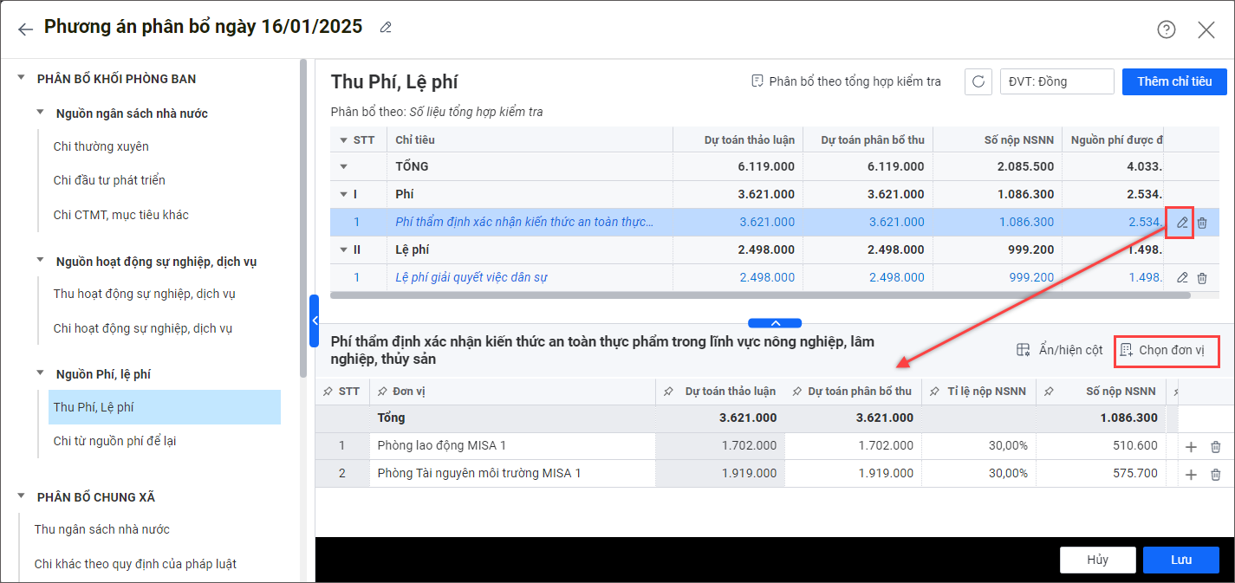Screen dimensions: 1235x583
Task: Click the refresh icon near ĐVT field
Action: (x=978, y=81)
